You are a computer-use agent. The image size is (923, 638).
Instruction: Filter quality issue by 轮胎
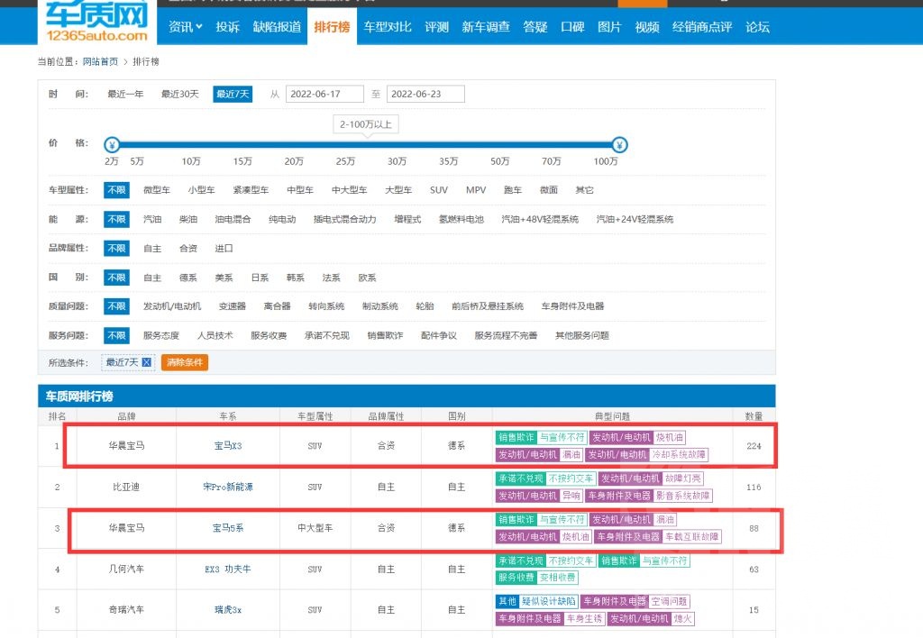[425, 306]
